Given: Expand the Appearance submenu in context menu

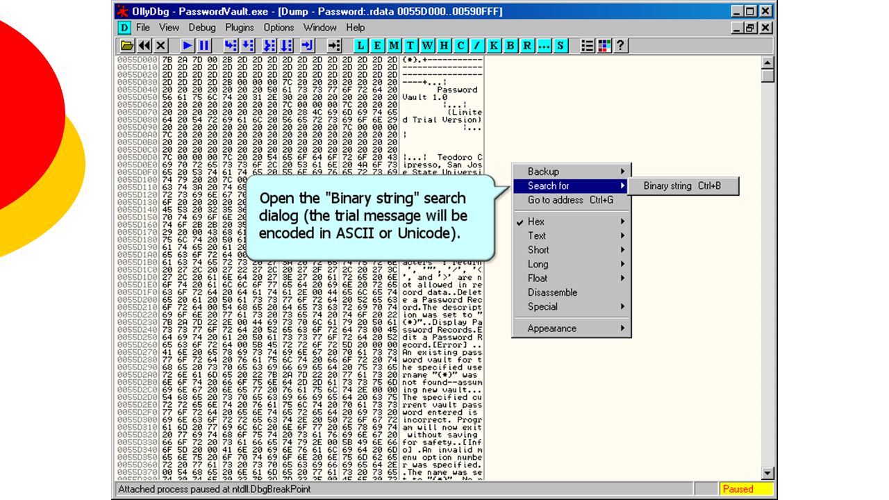Looking at the screenshot, I should [x=571, y=328].
